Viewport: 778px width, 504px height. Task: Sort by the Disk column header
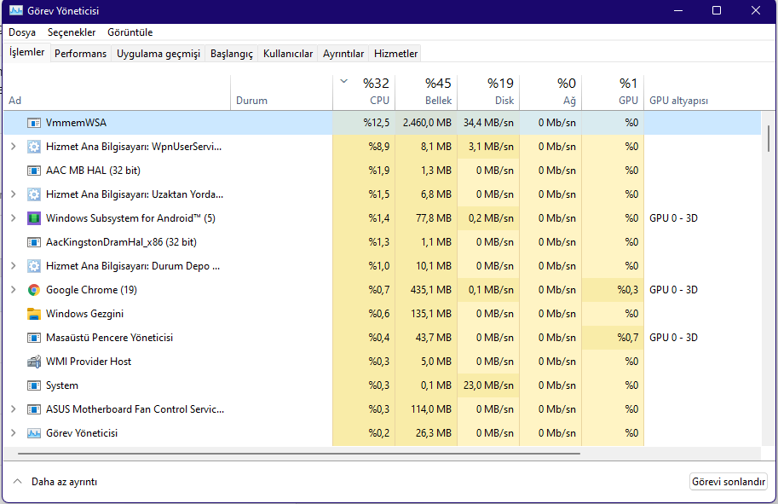[x=489, y=92]
